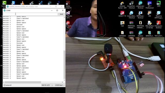Click the serial monitor horizontal scrollbar thumb

[x=23, y=82]
